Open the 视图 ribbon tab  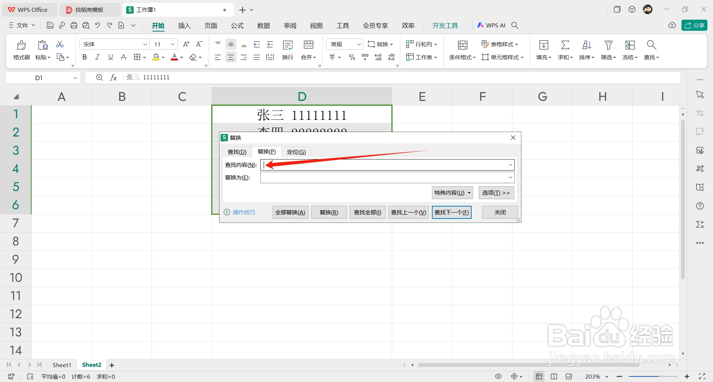click(316, 26)
